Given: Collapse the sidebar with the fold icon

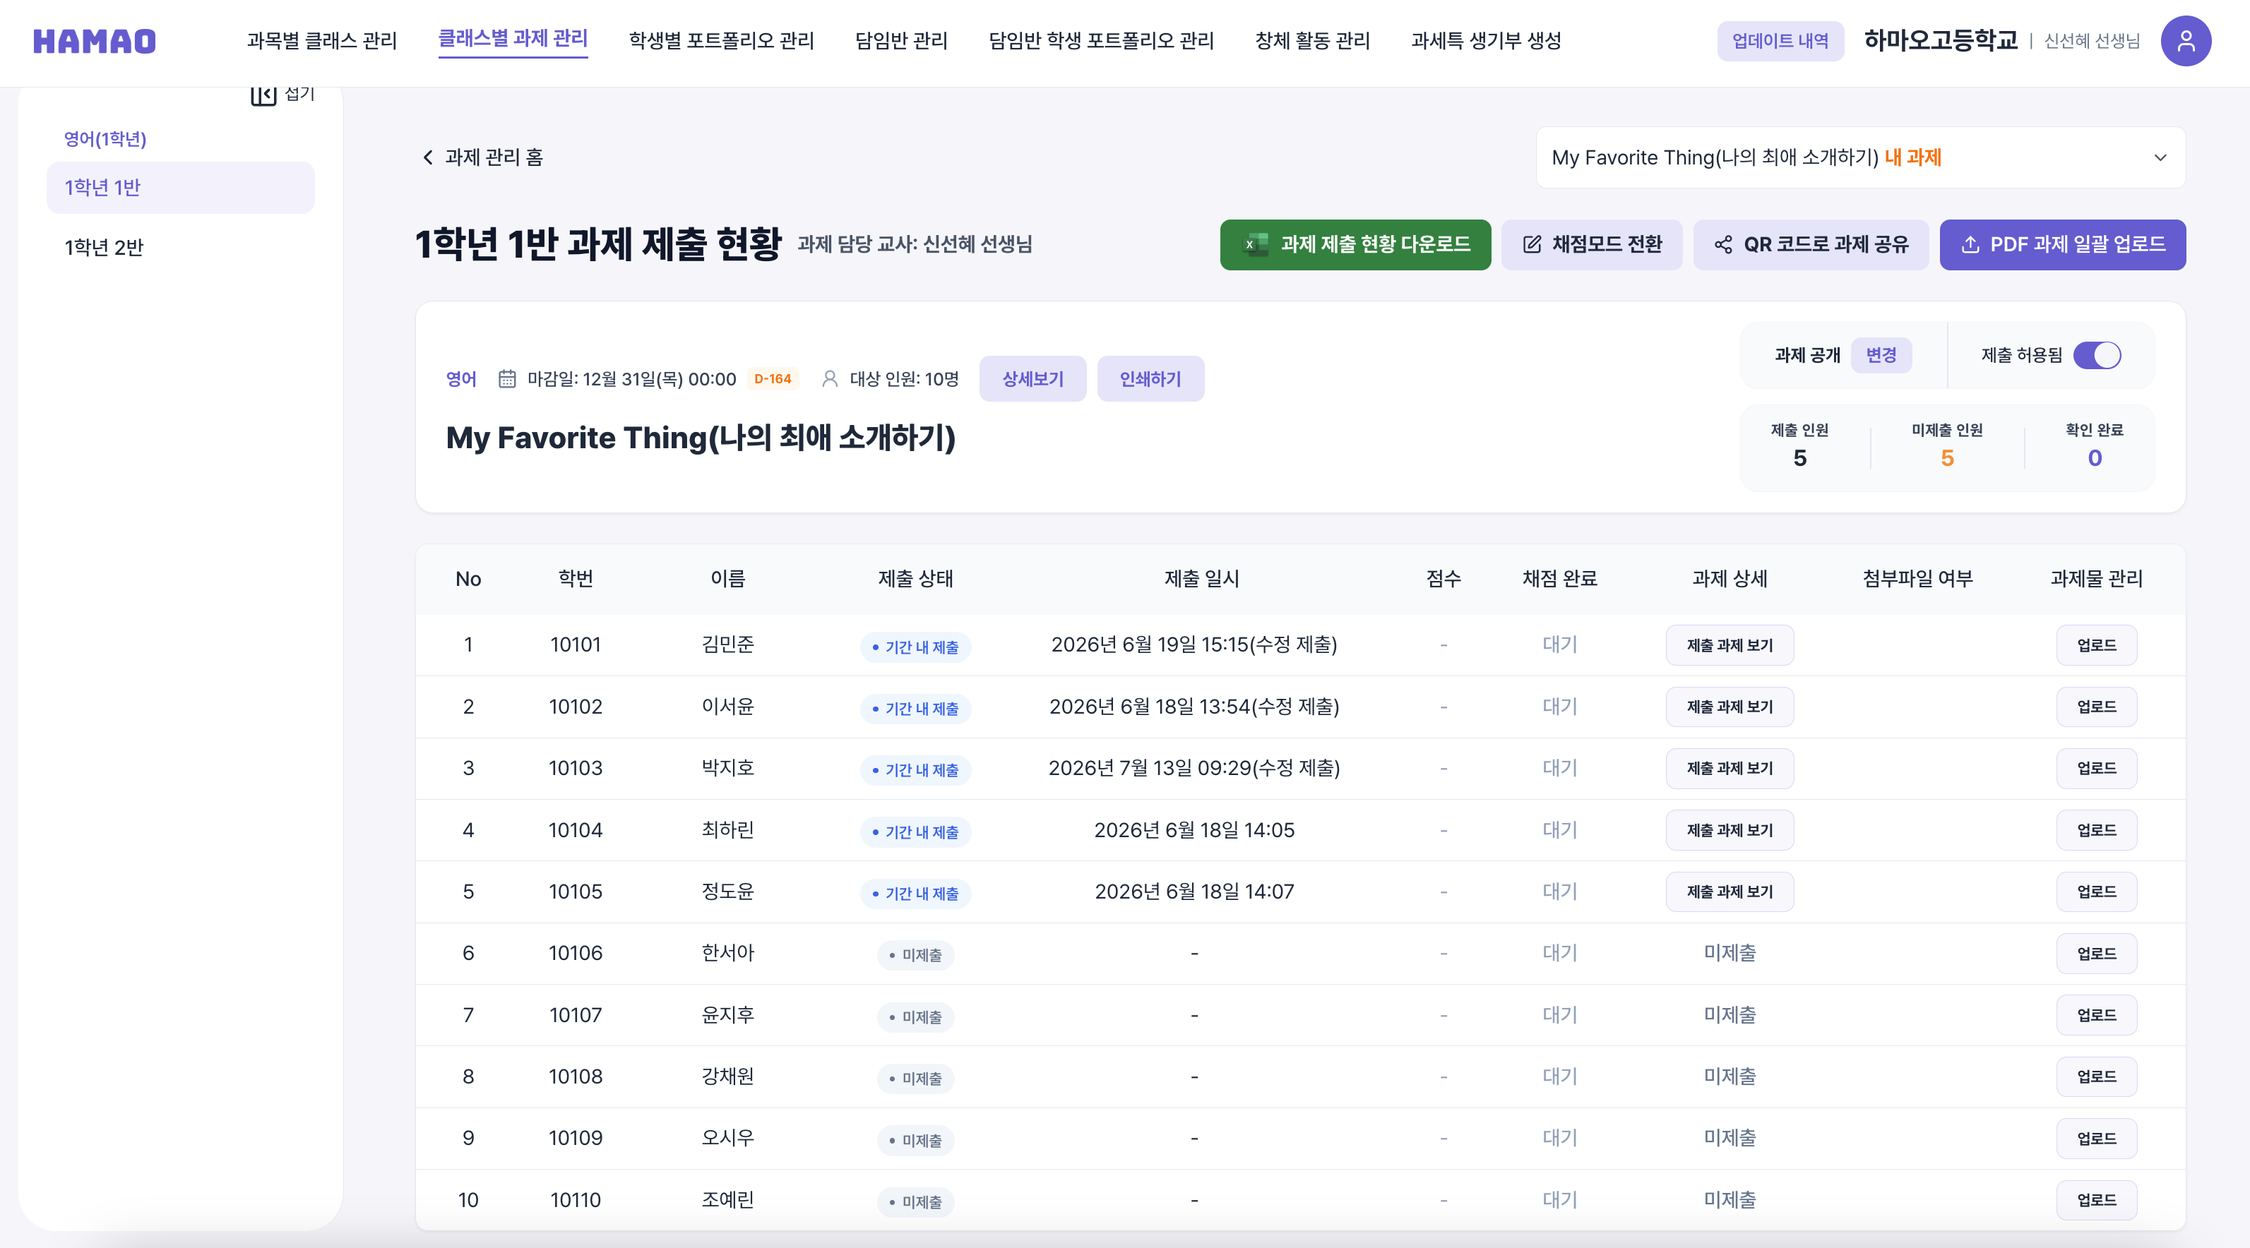Looking at the screenshot, I should click(263, 93).
